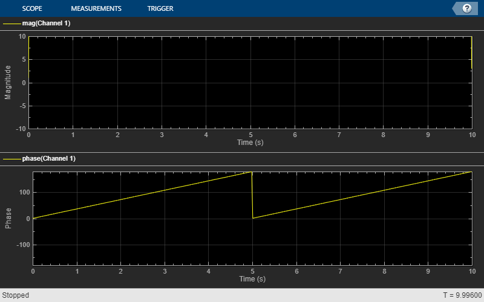
Task: Click the phase wrap drop at 5 seconds
Action: point(252,195)
